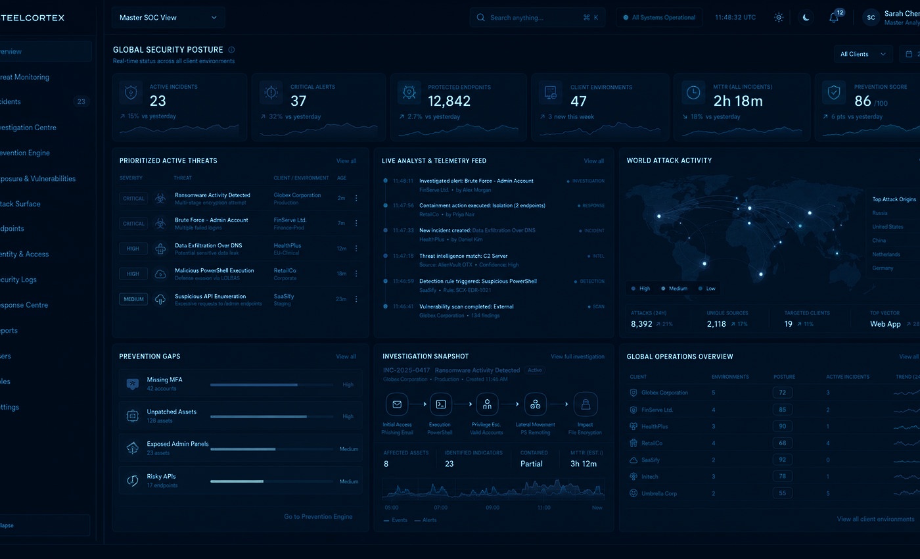920x559 pixels.
Task: Open options menu for Suspicious API Enumeration row
Action: pos(356,299)
